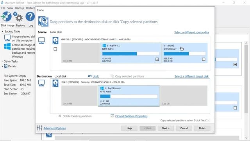Viewport: 250px width, 141px height.
Task: Expand the Other Tasks section
Action: pyautogui.click(x=2, y=61)
